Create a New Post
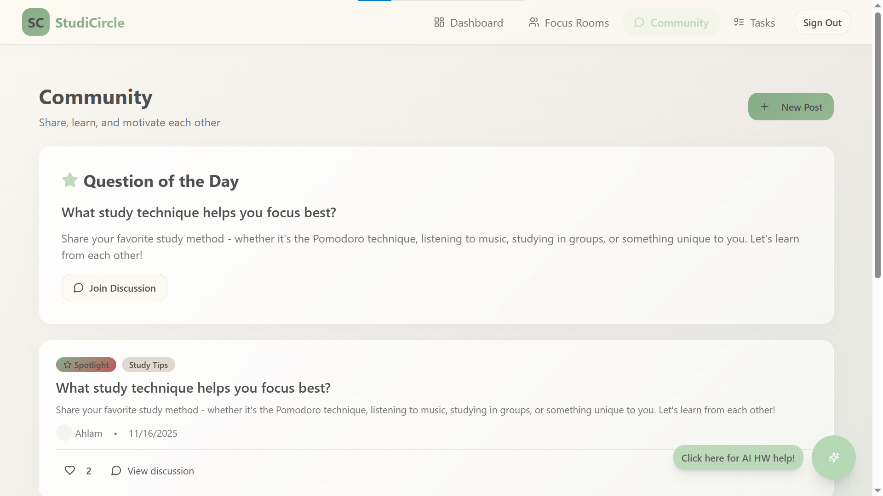The height and width of the screenshot is (496, 883). coord(791,107)
